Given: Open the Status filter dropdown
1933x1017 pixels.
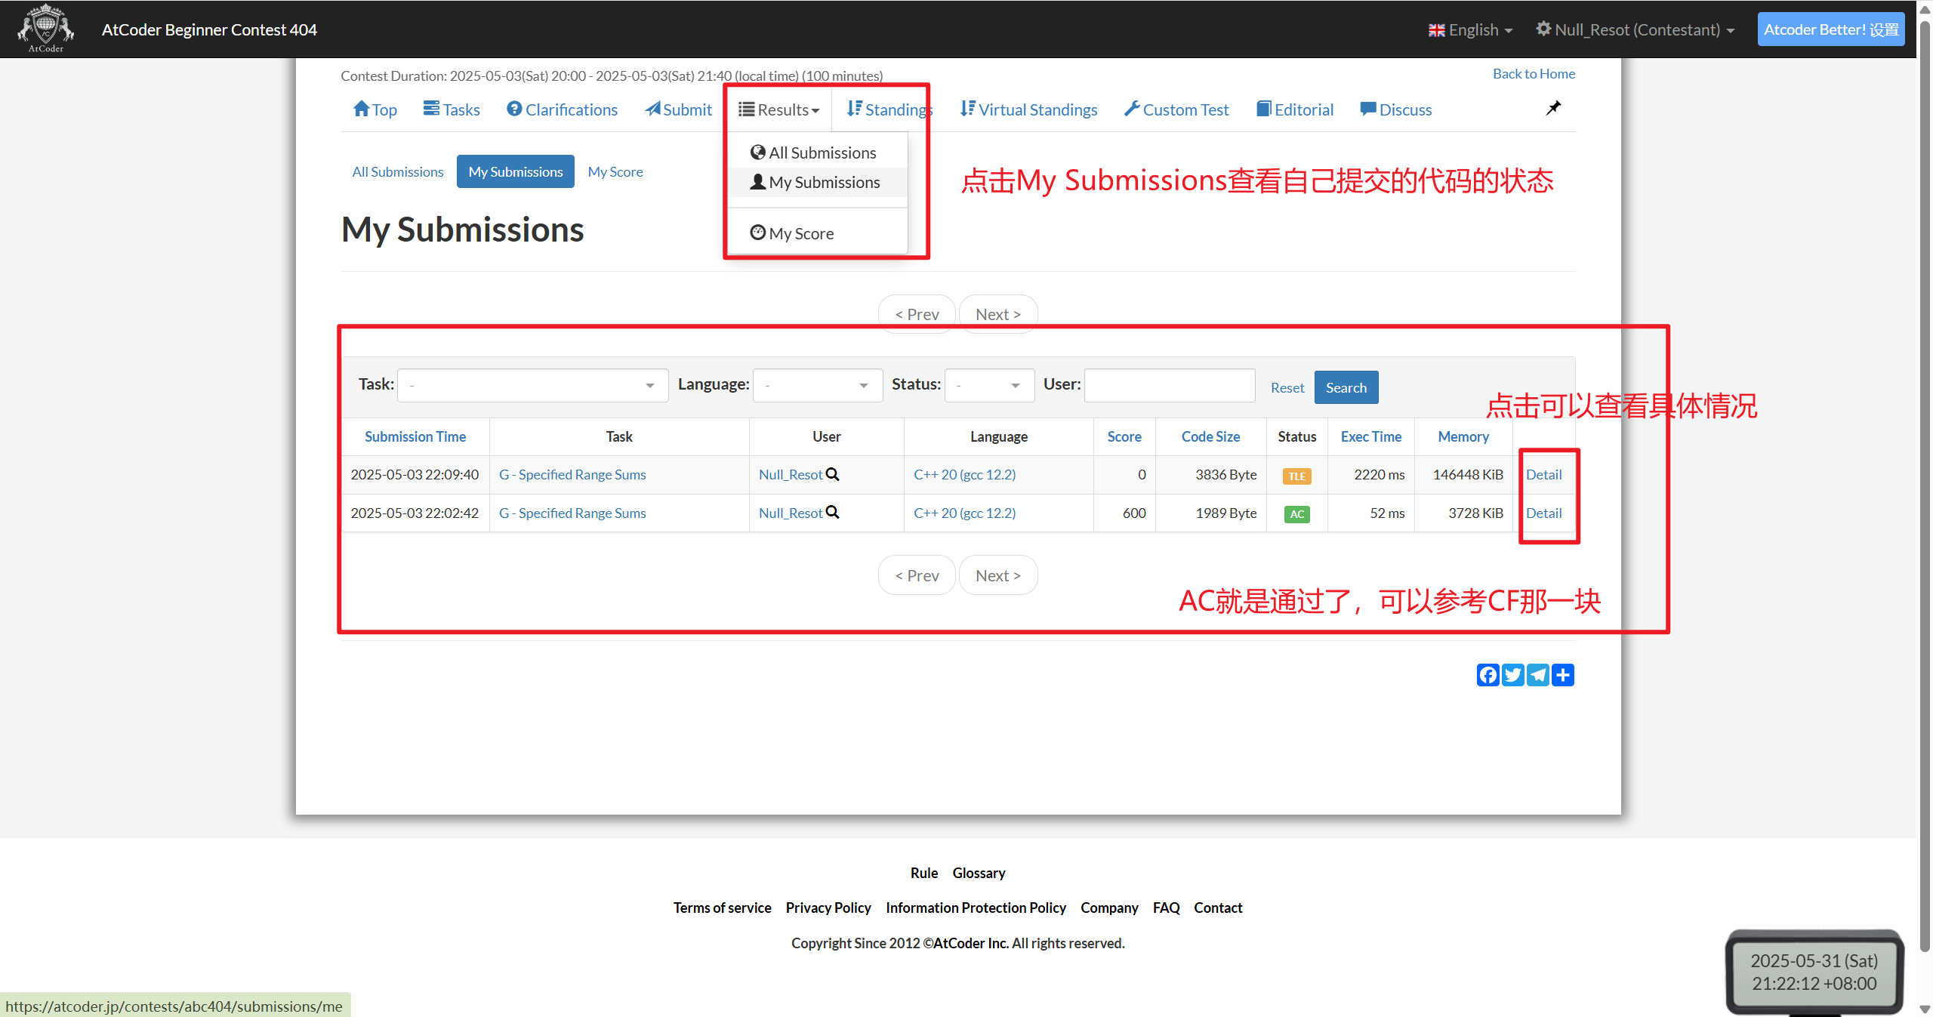Looking at the screenshot, I should coord(988,385).
